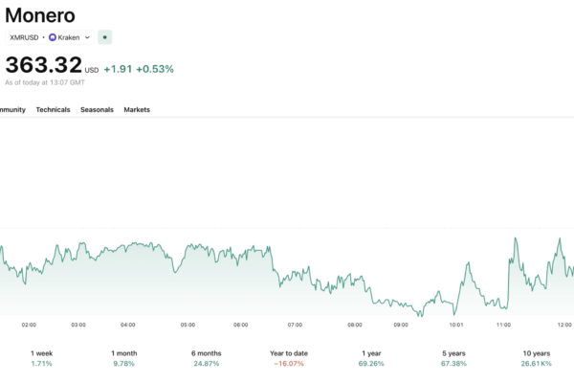Switch chart to 6 months range

coord(205,358)
